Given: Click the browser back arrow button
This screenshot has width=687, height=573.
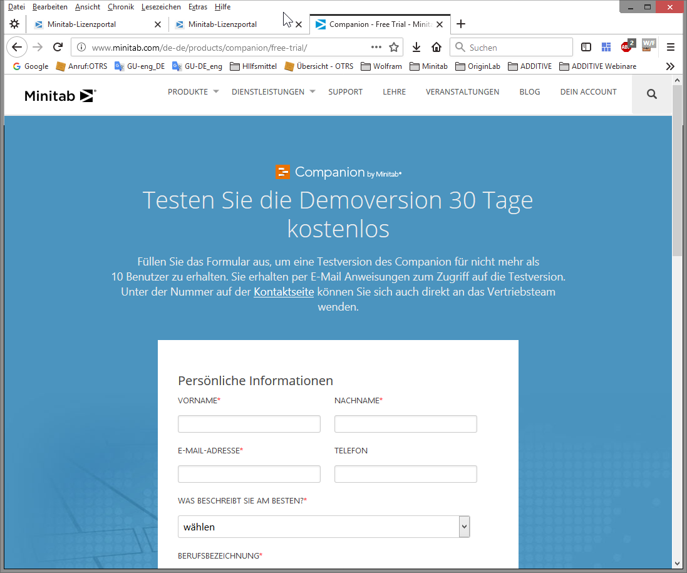Looking at the screenshot, I should [x=17, y=47].
